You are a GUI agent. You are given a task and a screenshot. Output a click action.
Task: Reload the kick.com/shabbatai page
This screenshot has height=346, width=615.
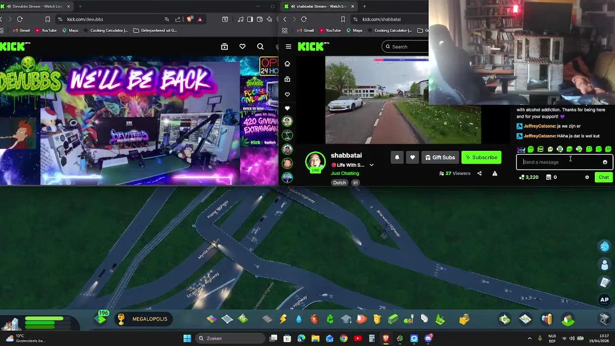[x=304, y=19]
